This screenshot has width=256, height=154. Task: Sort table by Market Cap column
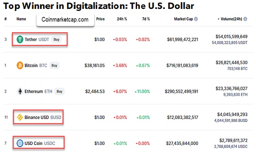pyautogui.click(x=183, y=19)
